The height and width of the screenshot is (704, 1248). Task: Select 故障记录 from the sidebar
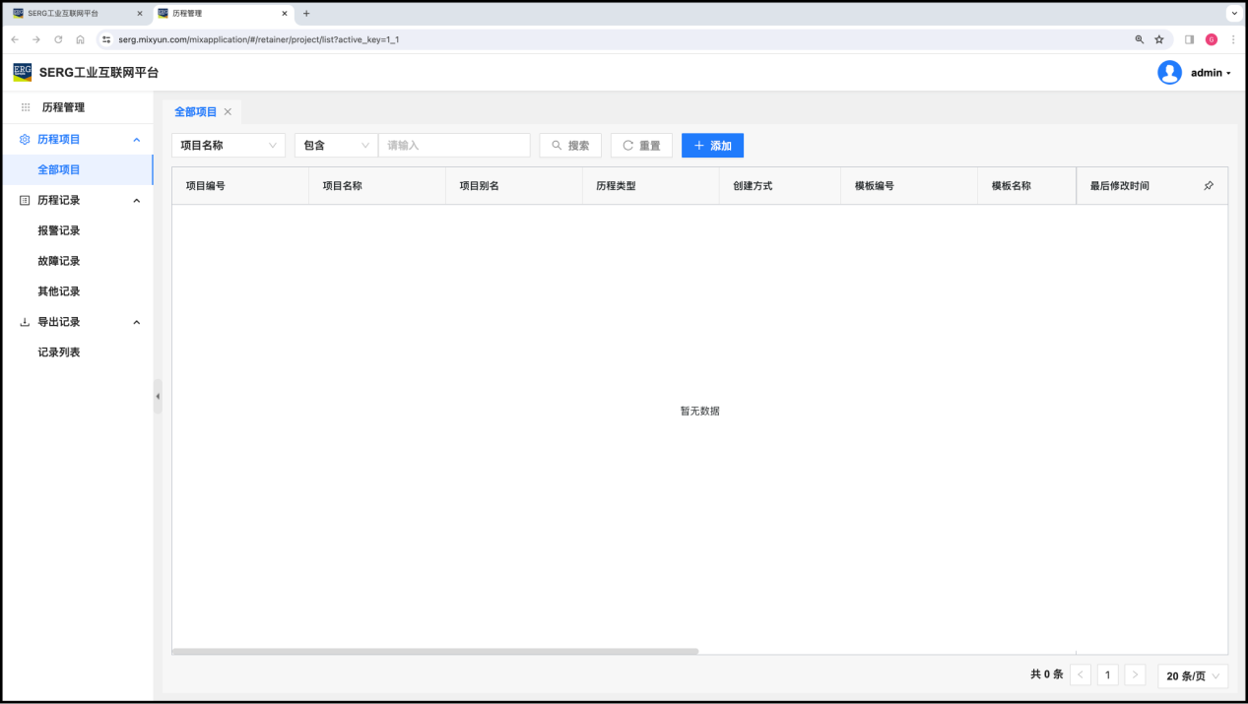coord(59,261)
